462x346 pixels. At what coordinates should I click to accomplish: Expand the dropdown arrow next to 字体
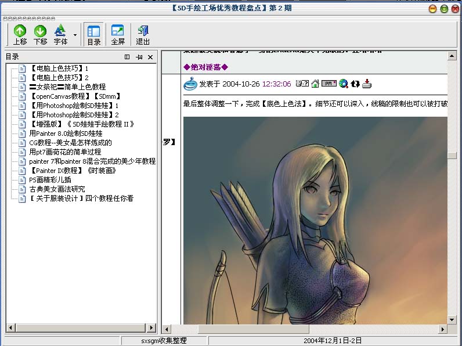tap(75, 35)
